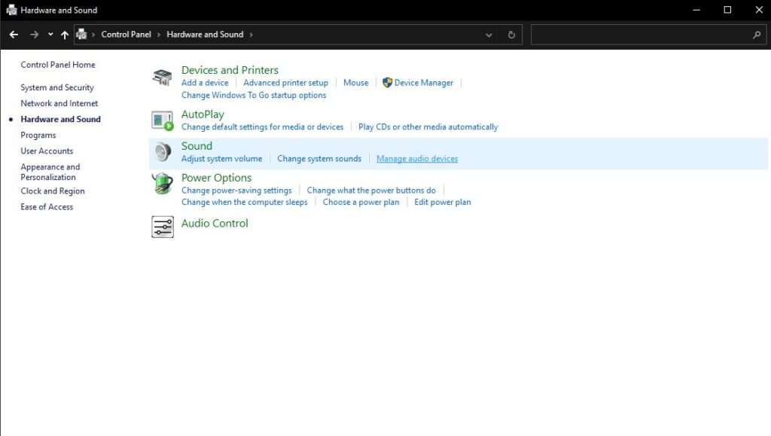
Task: Click the AutoPlay category icon
Action: [x=163, y=120]
